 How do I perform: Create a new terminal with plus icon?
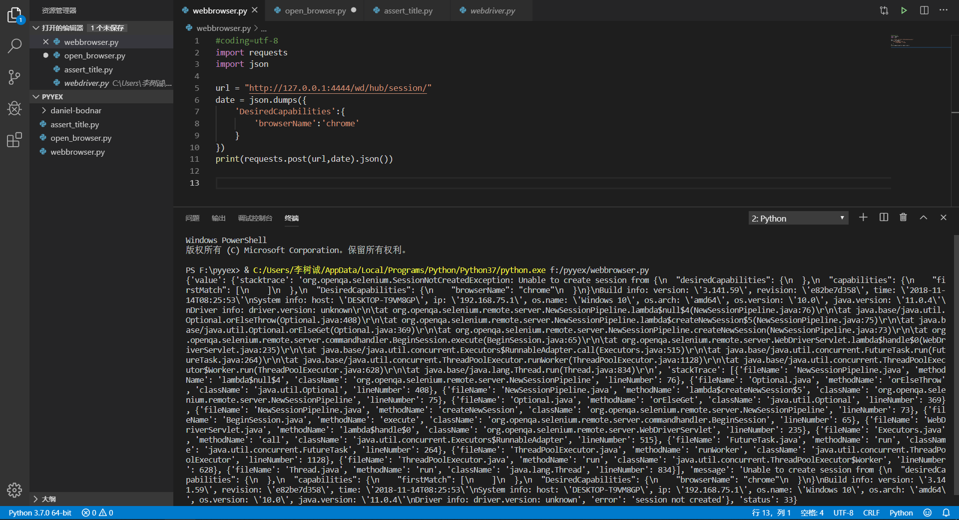pos(863,218)
